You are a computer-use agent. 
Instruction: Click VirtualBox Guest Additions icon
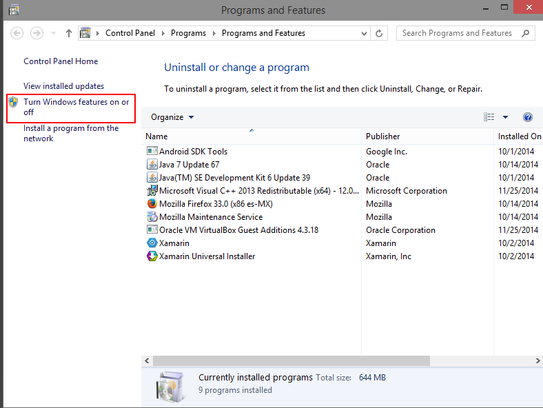[x=152, y=229]
